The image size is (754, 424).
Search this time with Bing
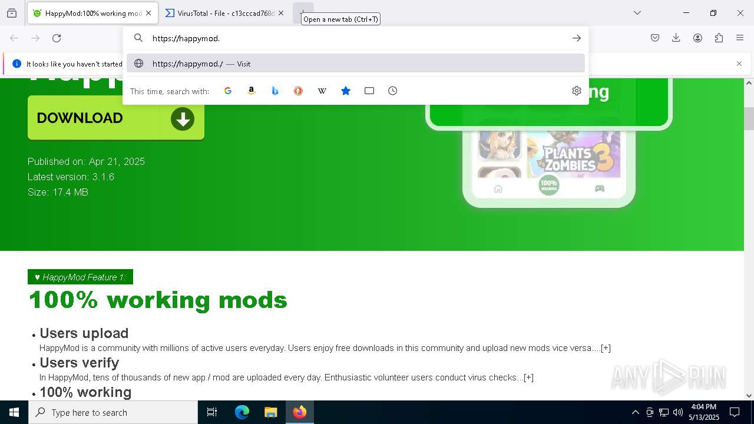(275, 91)
